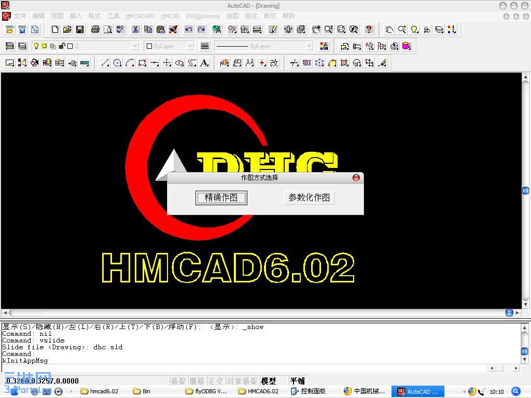The width and height of the screenshot is (531, 398).
Task: Click the red question mark help icon
Action: click(x=369, y=30)
